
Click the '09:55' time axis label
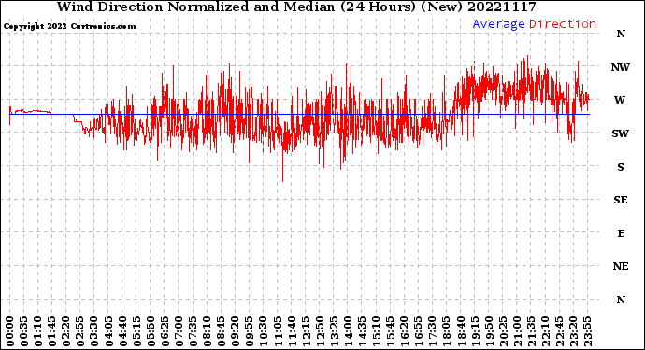250,331
